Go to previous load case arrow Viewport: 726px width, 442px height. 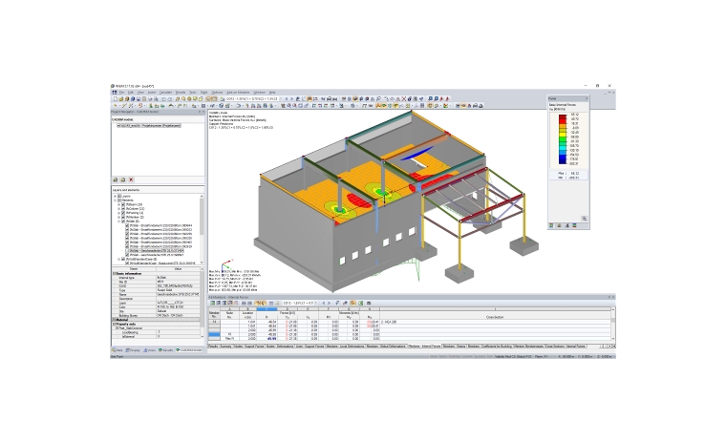[287, 98]
